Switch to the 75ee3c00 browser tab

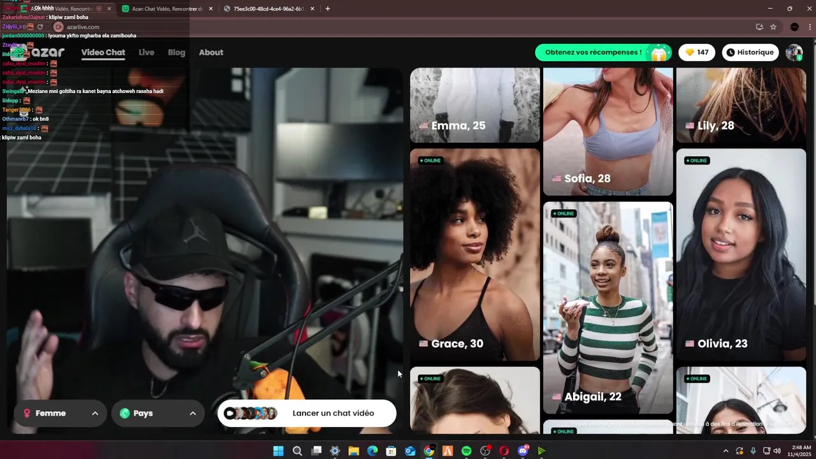click(270, 9)
